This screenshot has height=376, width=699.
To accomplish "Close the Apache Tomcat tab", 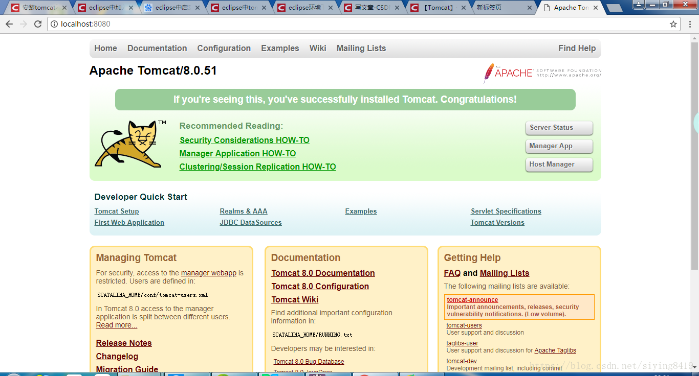I will pyautogui.click(x=597, y=8).
